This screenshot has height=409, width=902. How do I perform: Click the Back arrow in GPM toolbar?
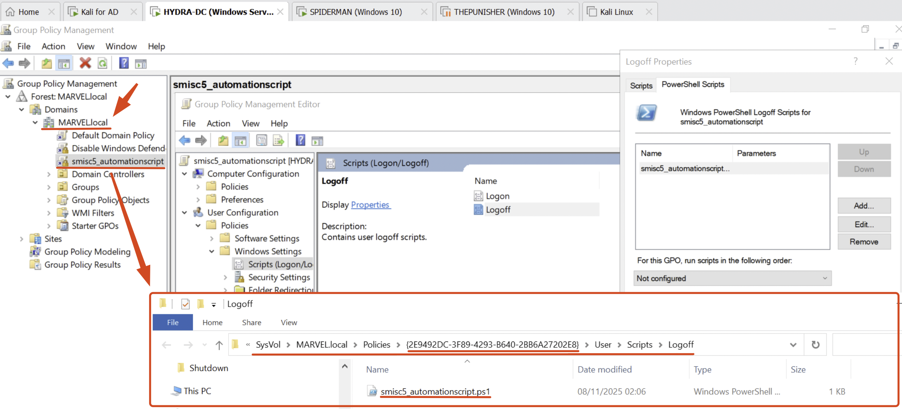pyautogui.click(x=8, y=63)
